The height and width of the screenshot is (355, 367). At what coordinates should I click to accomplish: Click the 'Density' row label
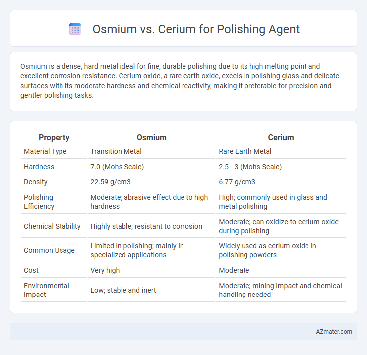click(x=36, y=182)
